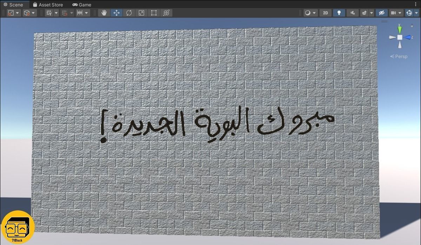Click the gray left axis cone on gizmo
This screenshot has width=421, height=245.
tap(392, 37)
